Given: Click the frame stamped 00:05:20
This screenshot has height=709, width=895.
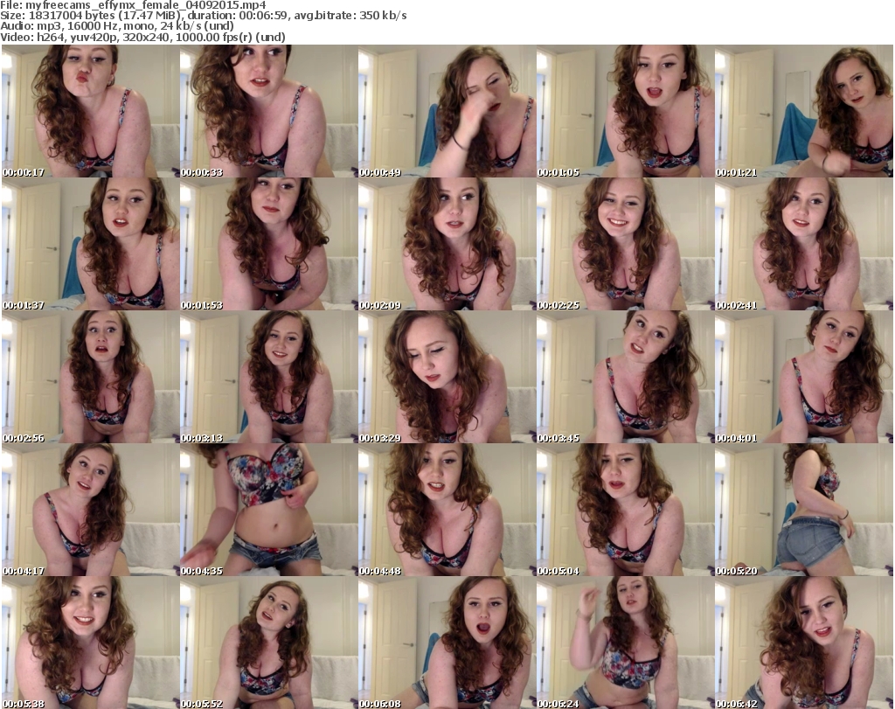Looking at the screenshot, I should (804, 510).
